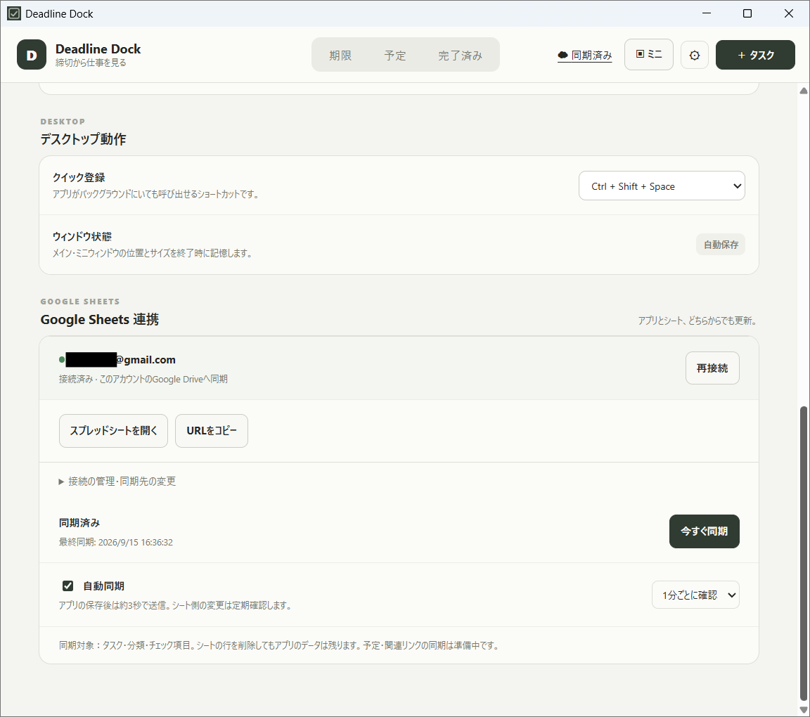This screenshot has height=717, width=810.
Task: Maximize the Deadline Dock window
Action: click(747, 13)
